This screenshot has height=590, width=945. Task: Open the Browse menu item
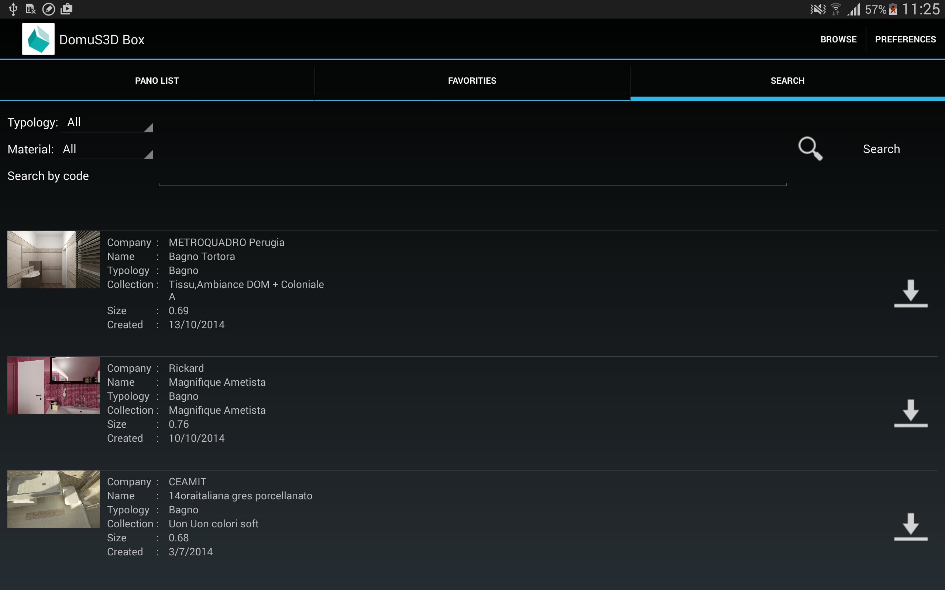coord(838,39)
